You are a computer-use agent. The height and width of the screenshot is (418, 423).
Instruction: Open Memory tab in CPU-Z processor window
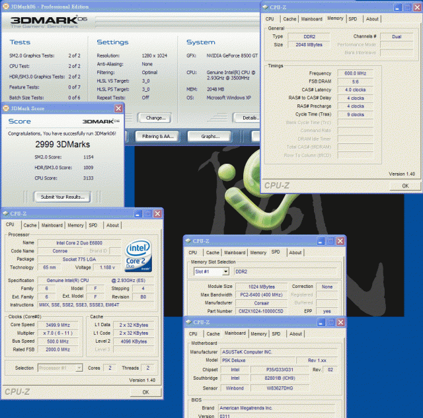tap(75, 225)
